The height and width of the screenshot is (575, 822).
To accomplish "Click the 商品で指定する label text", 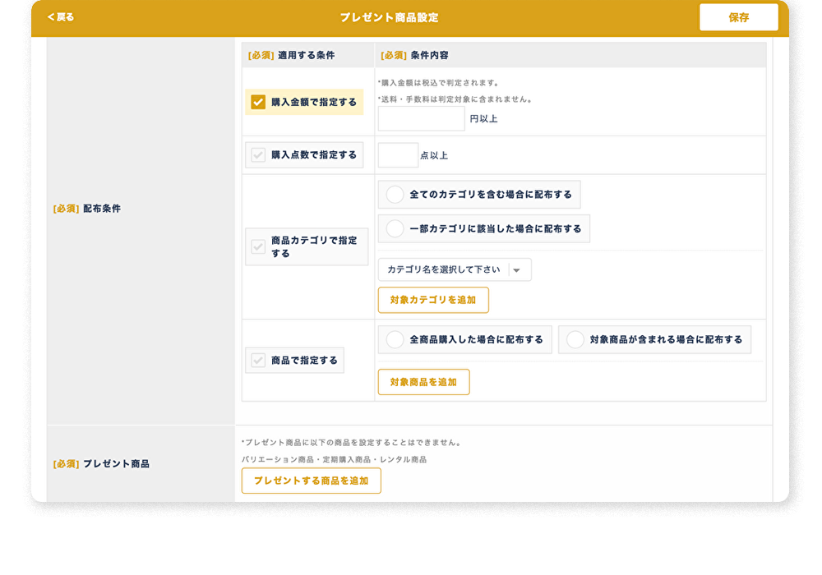I will click(304, 360).
